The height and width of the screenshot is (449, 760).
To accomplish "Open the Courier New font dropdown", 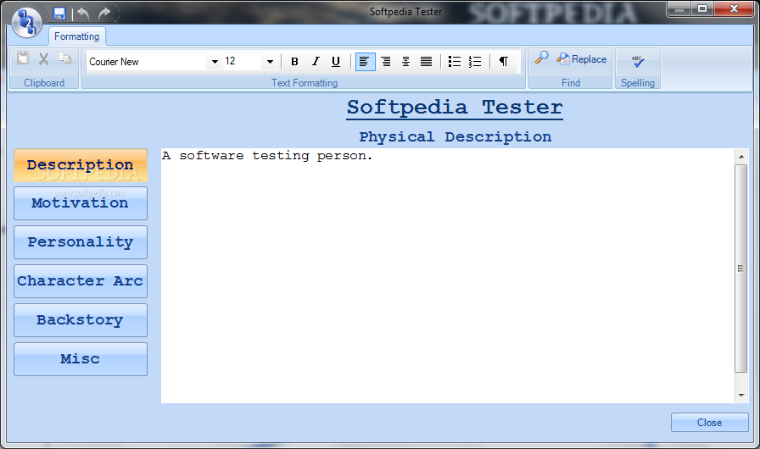I will point(215,62).
